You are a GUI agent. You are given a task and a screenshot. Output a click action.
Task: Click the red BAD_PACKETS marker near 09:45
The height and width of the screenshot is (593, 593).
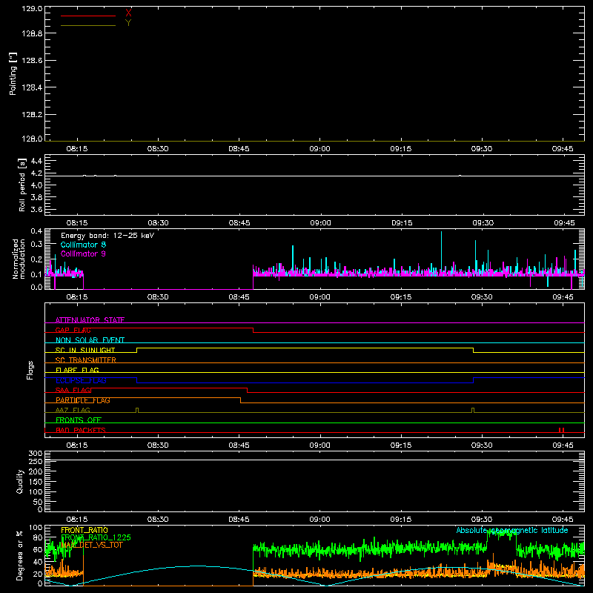click(x=562, y=430)
